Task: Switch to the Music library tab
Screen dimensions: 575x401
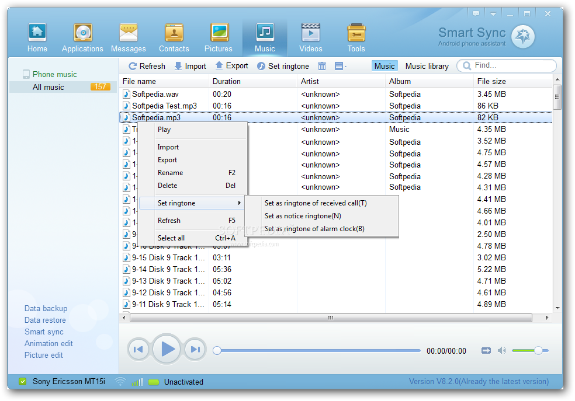Action: [427, 67]
